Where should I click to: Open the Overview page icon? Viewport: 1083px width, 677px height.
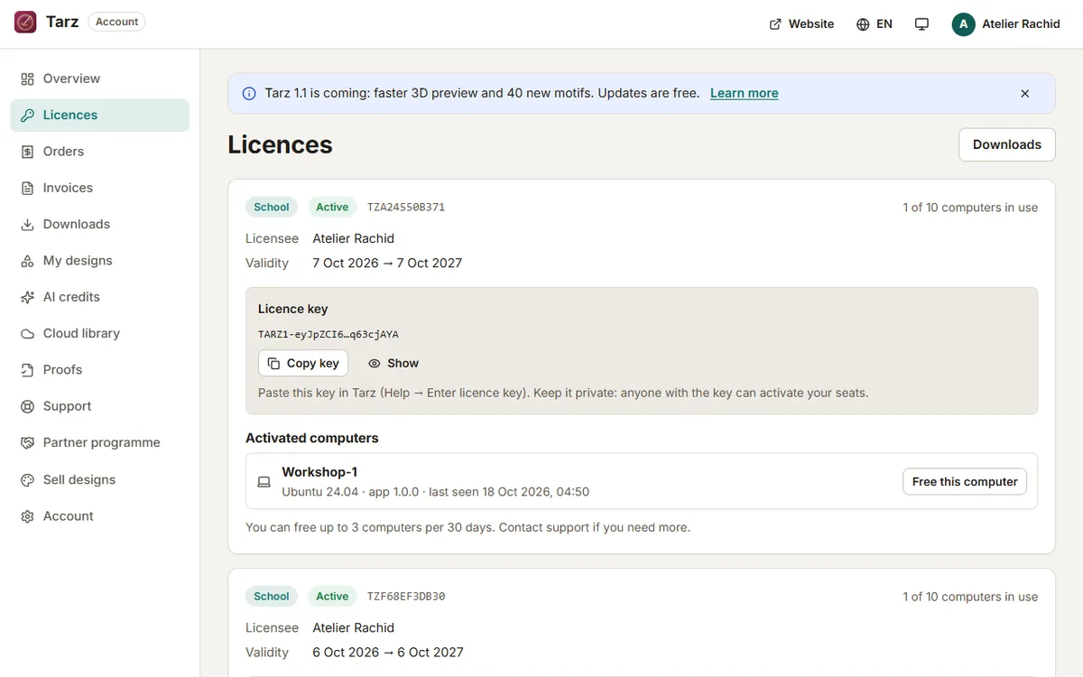click(27, 79)
